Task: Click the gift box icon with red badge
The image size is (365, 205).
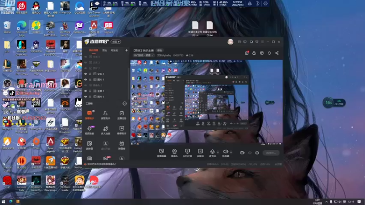Action: tap(247, 53)
